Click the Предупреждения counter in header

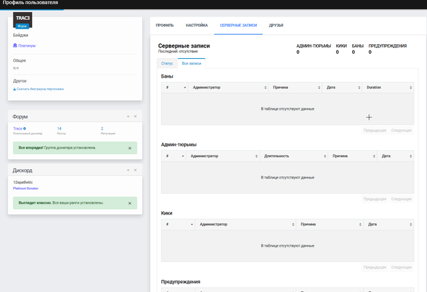[x=388, y=49]
